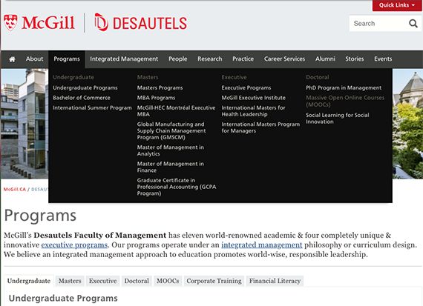Open MBA Programs link
Image resolution: width=423 pixels, height=306 pixels.
click(156, 98)
